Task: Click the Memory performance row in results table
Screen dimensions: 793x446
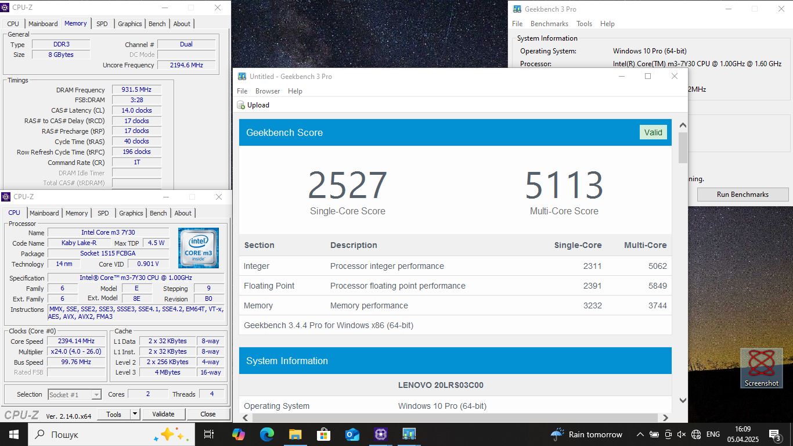Action: (455, 305)
